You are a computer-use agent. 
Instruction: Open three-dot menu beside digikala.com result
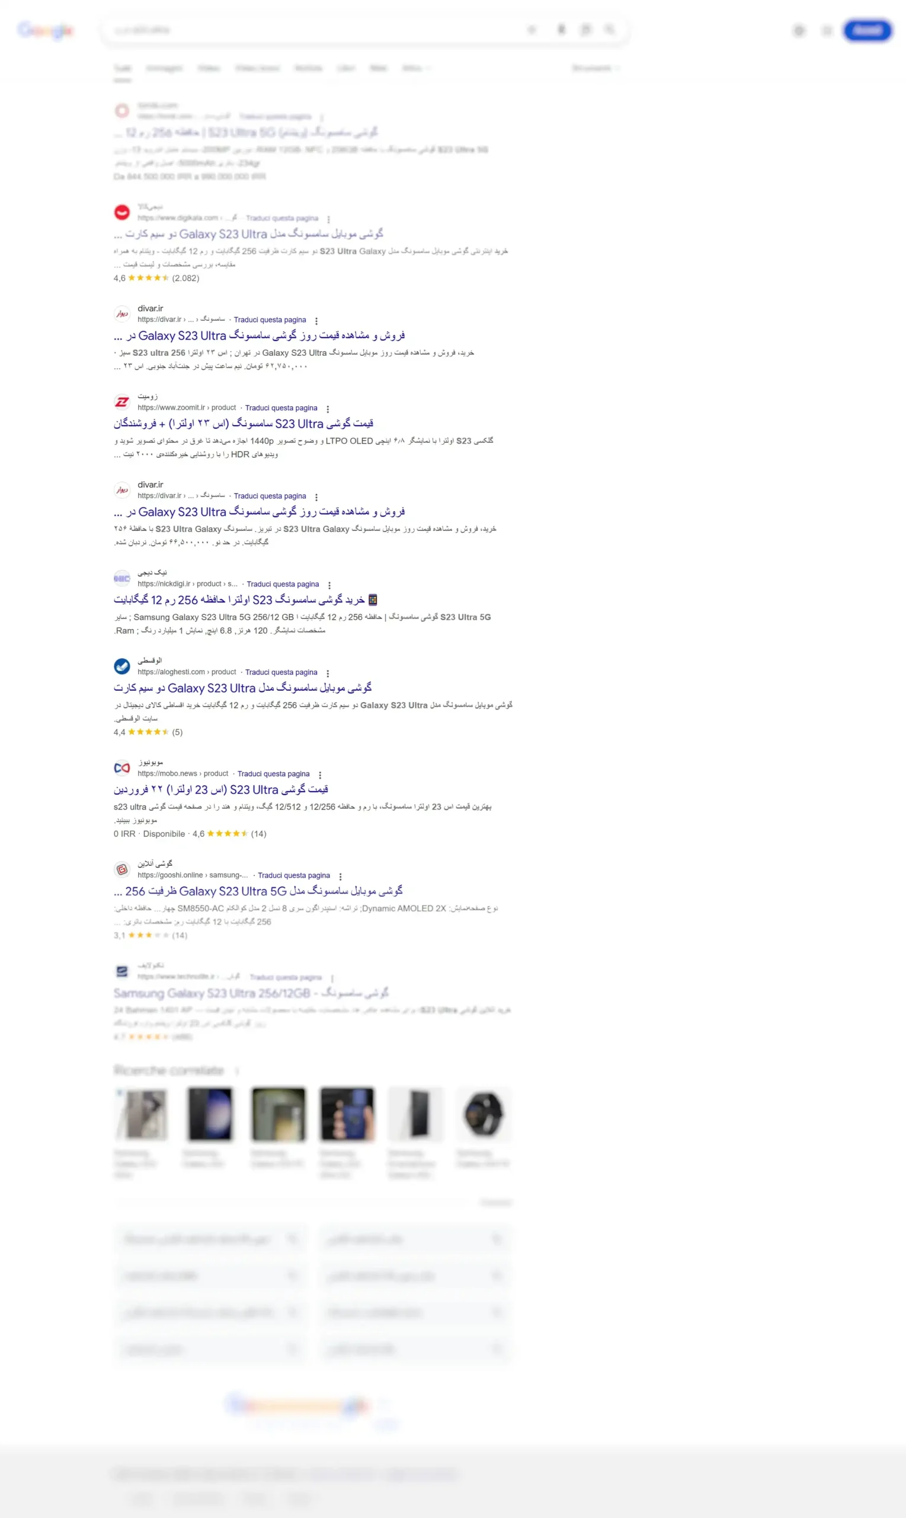pos(328,219)
